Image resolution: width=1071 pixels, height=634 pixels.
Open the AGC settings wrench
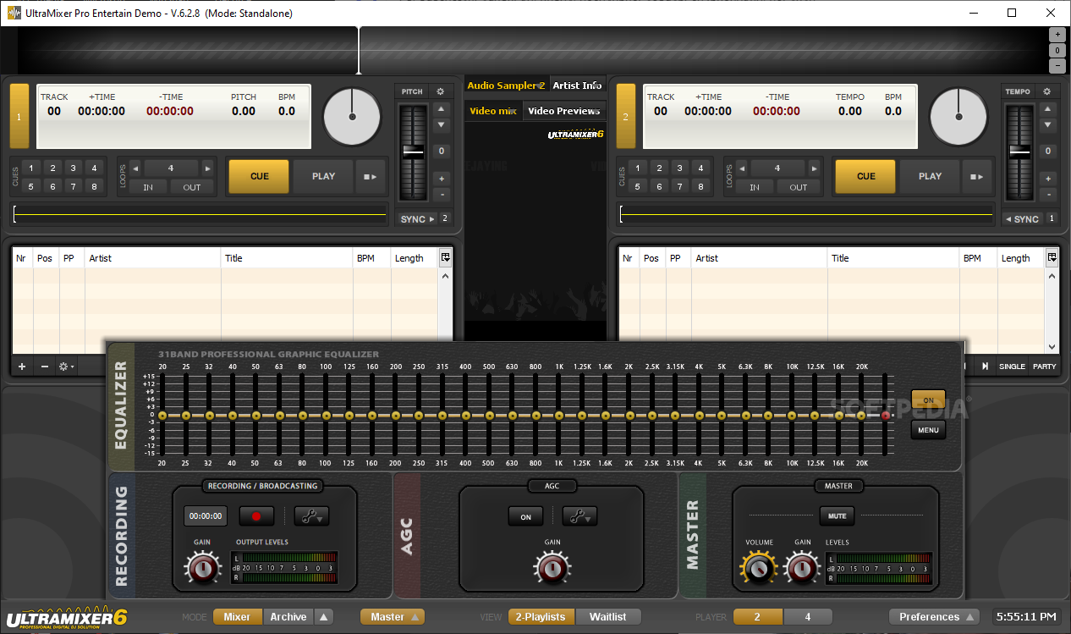(579, 516)
